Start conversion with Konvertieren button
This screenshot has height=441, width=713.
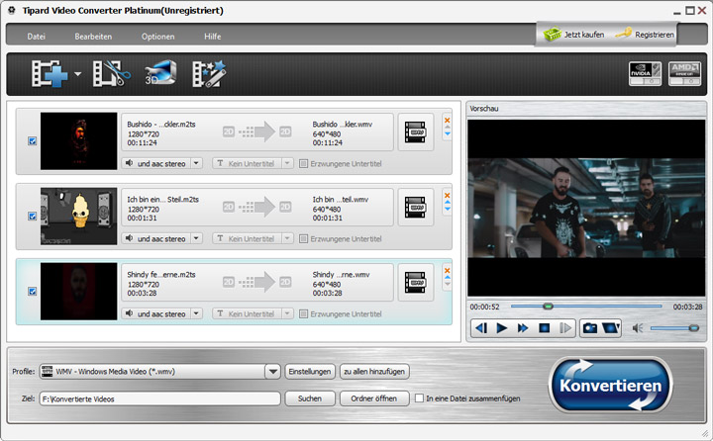610,386
